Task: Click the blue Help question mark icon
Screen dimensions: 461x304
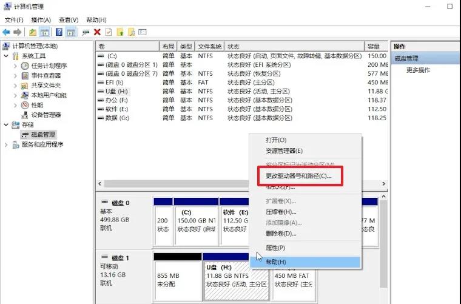Action: click(x=59, y=32)
